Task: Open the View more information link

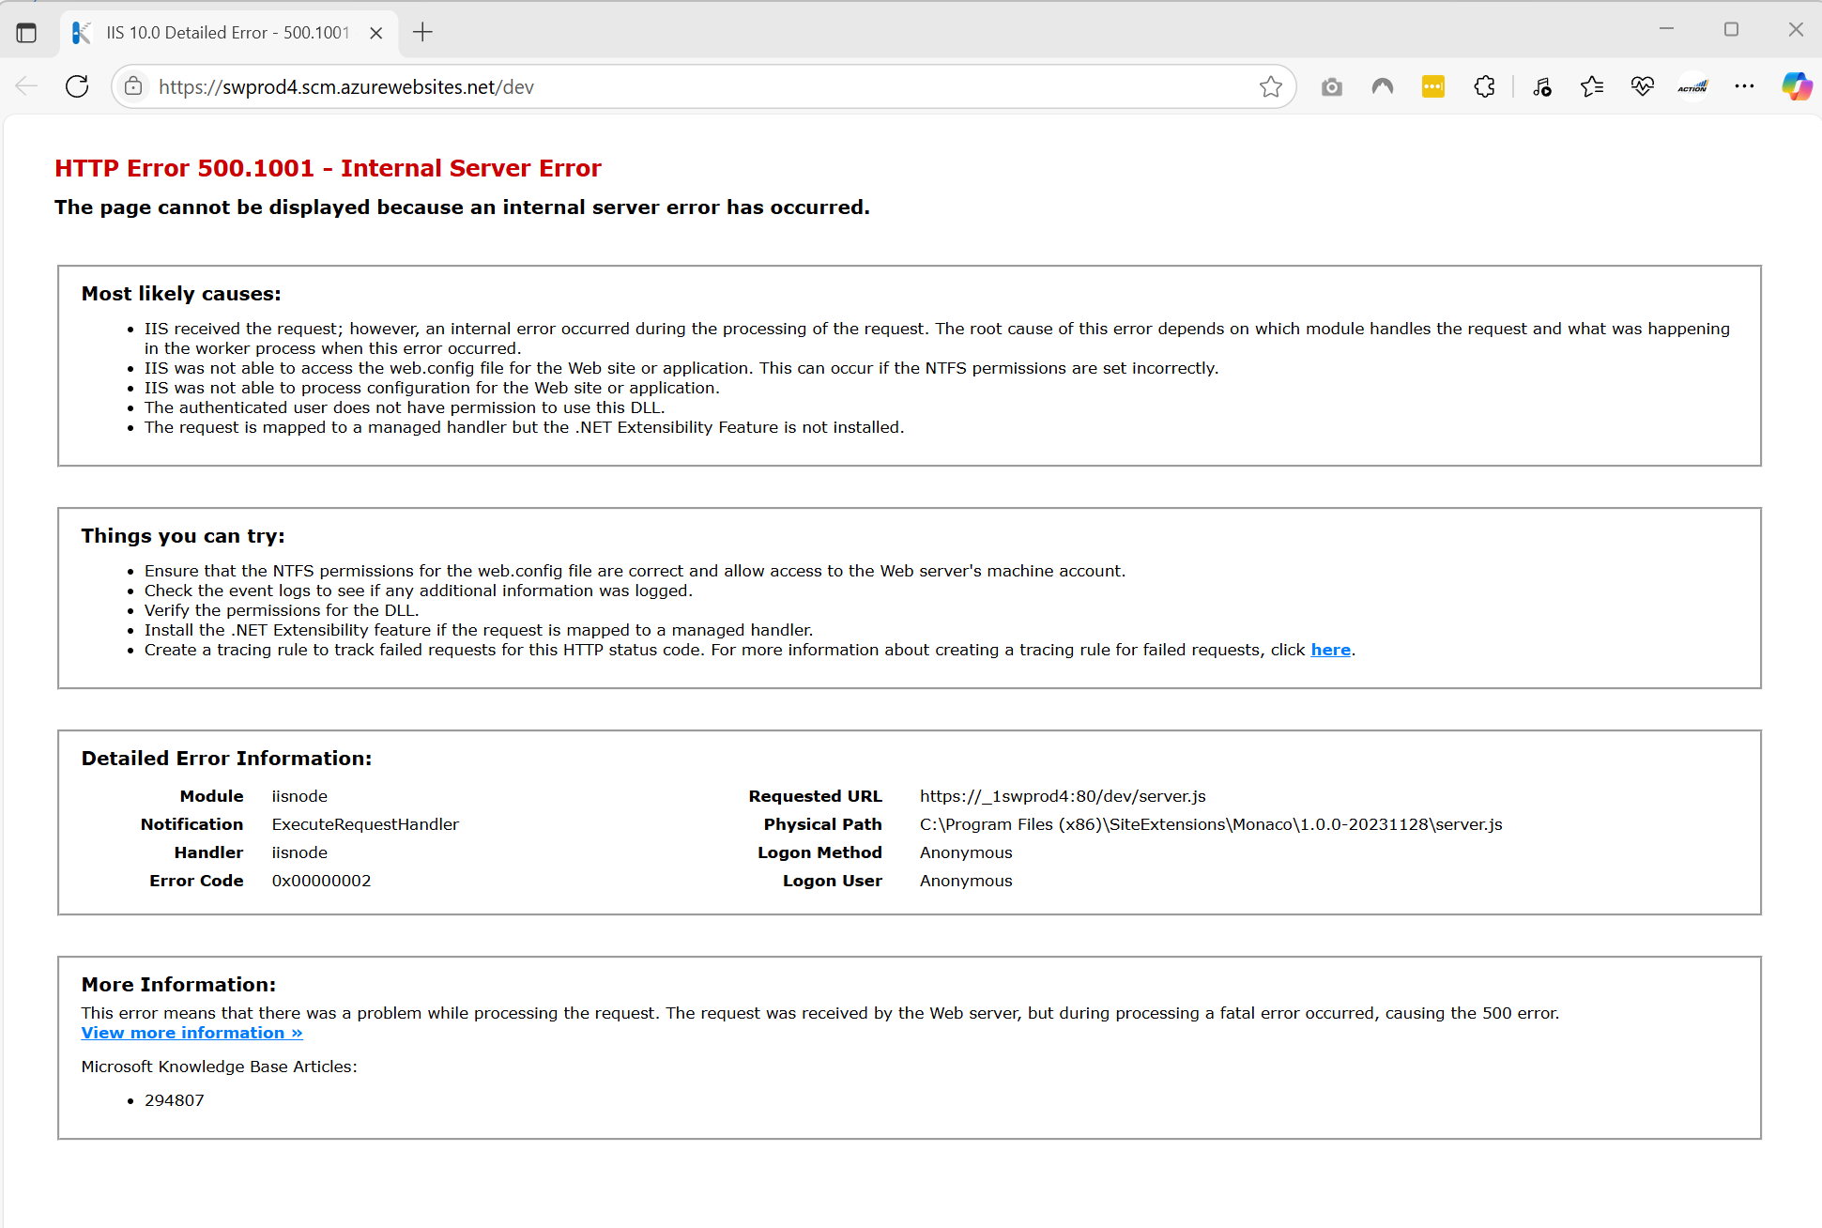Action: click(x=191, y=1032)
